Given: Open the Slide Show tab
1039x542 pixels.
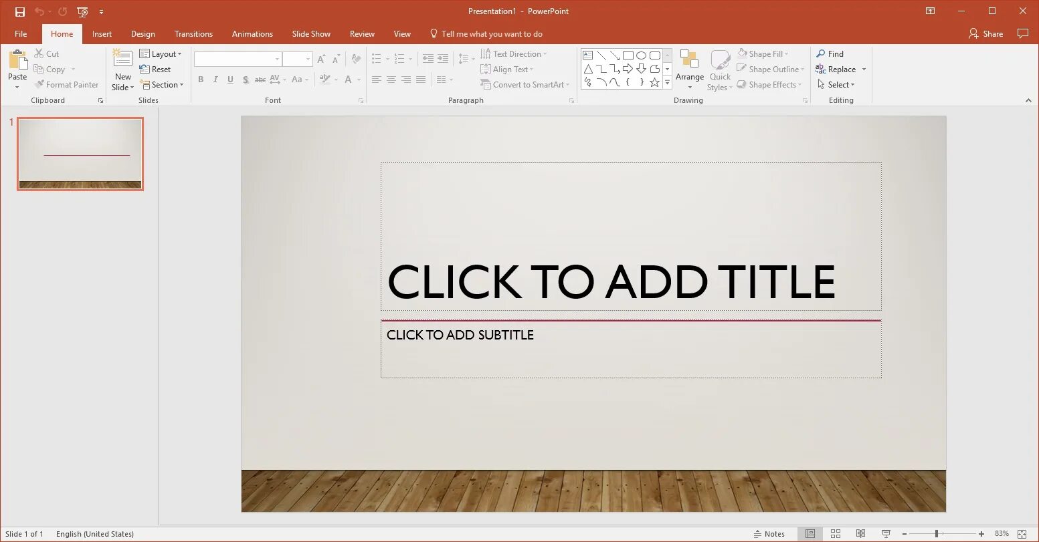Looking at the screenshot, I should 311,34.
